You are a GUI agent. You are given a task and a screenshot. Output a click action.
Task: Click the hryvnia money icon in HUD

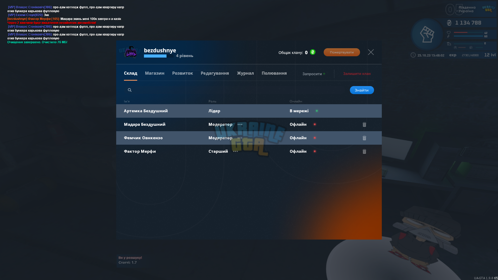pos(449,23)
